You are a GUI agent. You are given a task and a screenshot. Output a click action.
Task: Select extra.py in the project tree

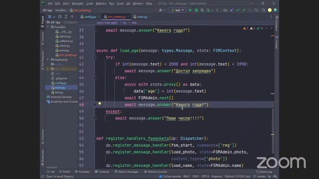tap(62, 50)
